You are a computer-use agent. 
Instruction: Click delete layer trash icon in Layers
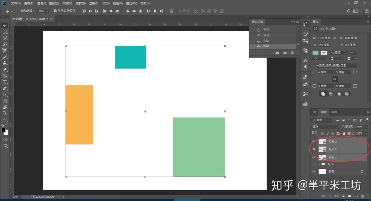(362, 196)
